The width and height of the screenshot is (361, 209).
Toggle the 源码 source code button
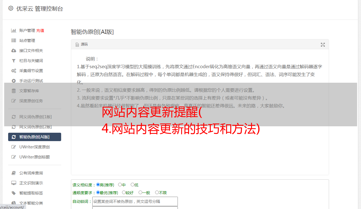82,44
